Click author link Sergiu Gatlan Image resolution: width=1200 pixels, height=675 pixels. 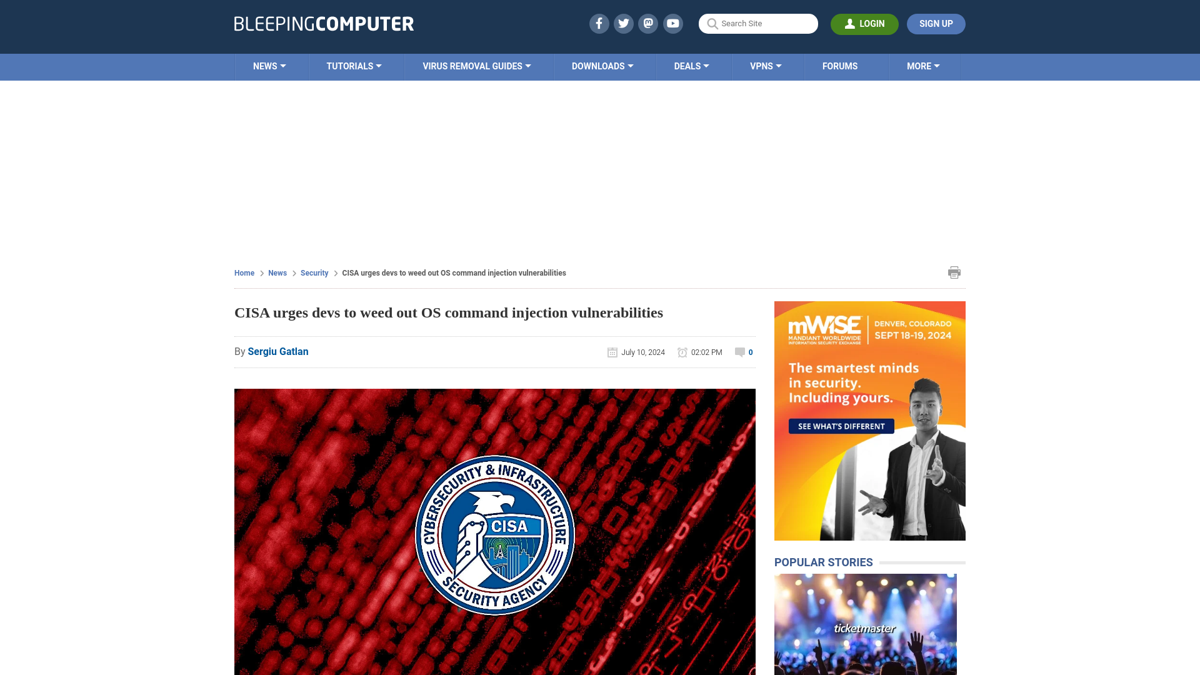tap(277, 351)
